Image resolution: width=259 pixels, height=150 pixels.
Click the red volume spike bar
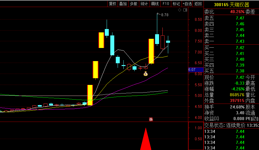click(146, 139)
